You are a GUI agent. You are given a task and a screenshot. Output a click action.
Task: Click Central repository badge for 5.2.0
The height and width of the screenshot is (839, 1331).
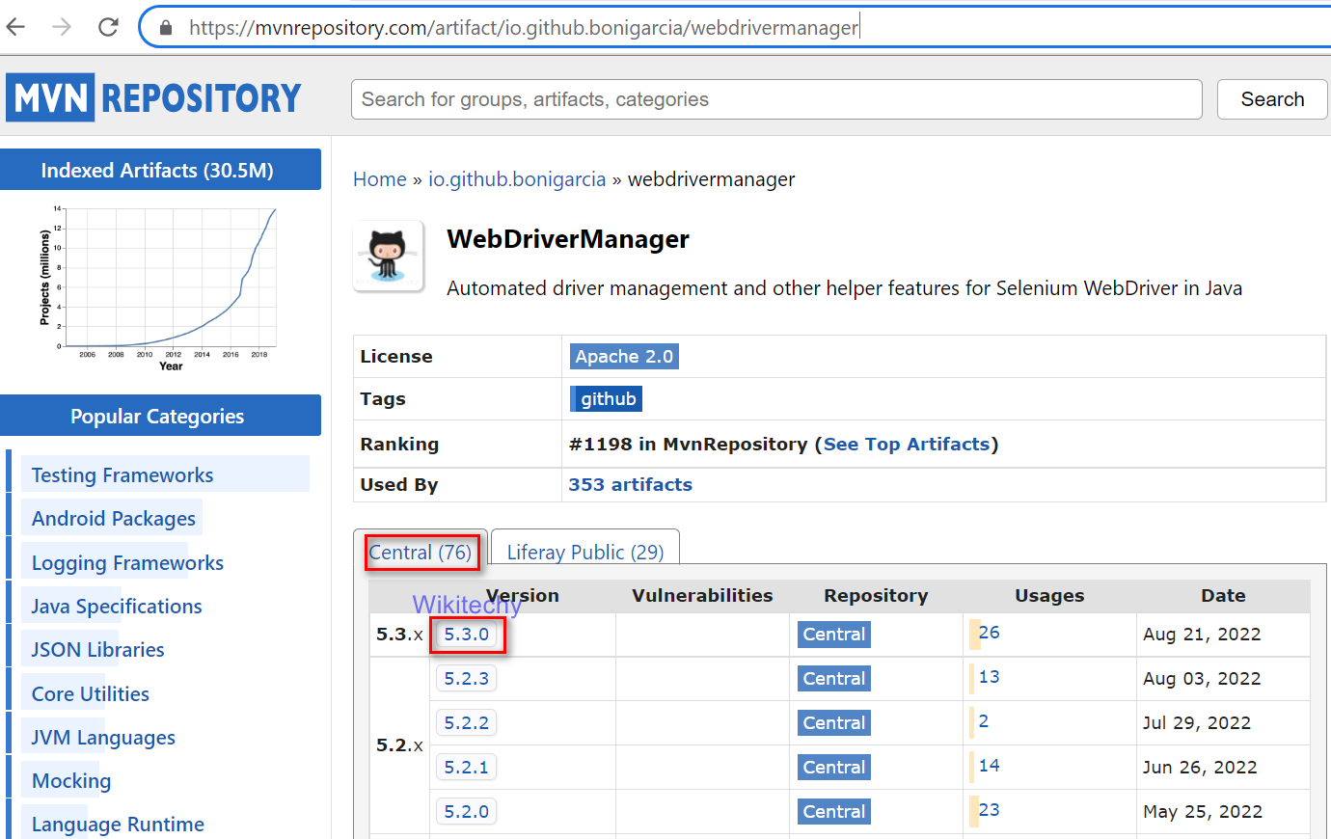click(834, 812)
